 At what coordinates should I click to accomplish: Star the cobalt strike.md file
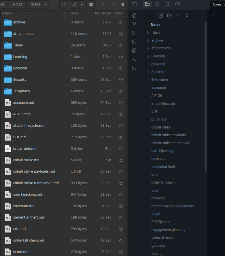(121, 160)
